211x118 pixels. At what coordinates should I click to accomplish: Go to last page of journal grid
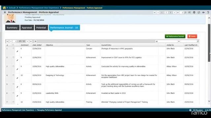pyautogui.click(x=31, y=41)
